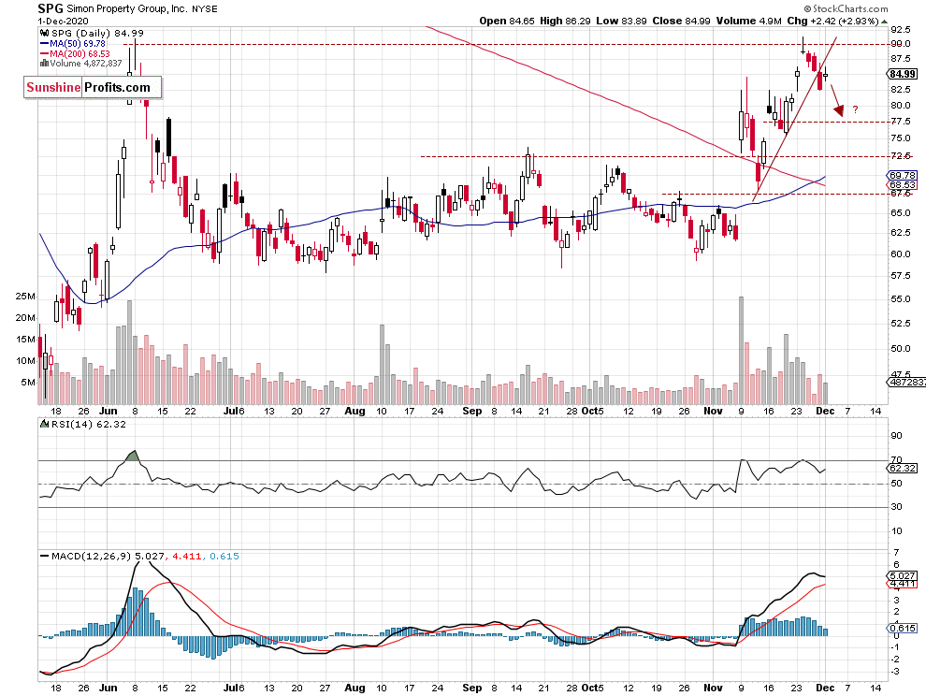Click the volume bars icon in the legend
Screen dimensions: 926x696
point(44,64)
